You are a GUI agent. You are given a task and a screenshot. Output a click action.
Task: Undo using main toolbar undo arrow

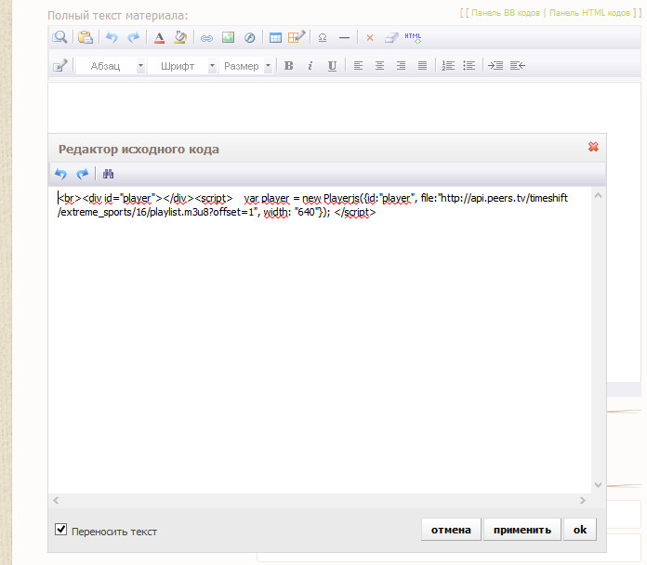112,37
